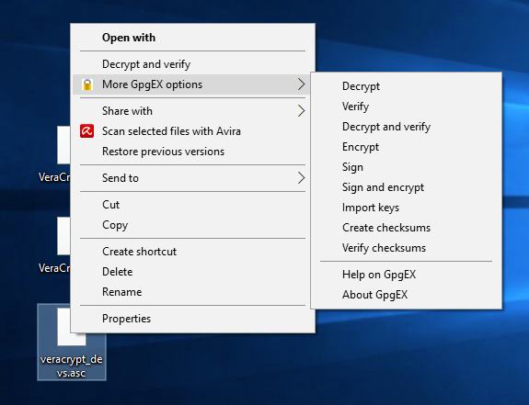Expand the Send to submenu arrow

click(301, 178)
